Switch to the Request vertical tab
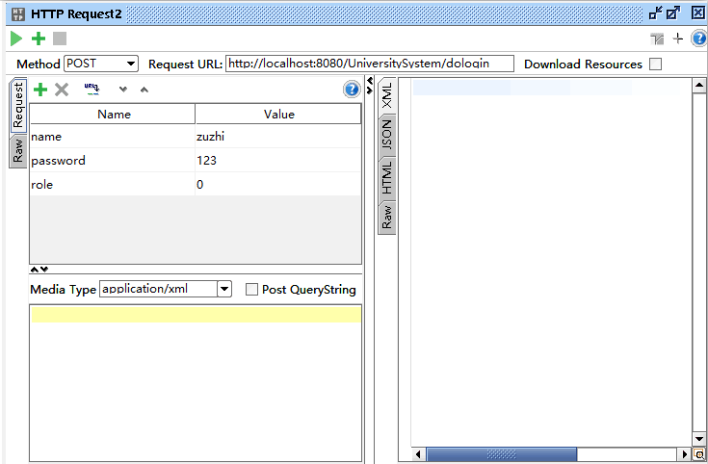Image resolution: width=708 pixels, height=464 pixels. (18, 105)
